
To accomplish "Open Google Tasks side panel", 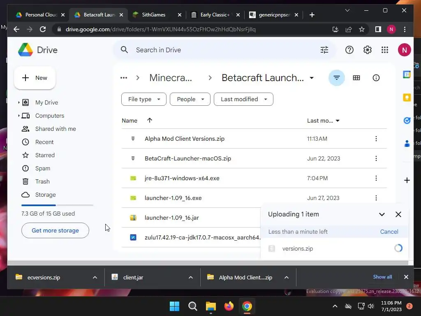I will pyautogui.click(x=407, y=121).
